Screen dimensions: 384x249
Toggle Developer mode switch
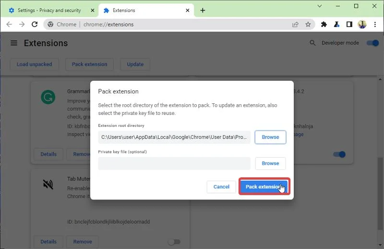[372, 43]
